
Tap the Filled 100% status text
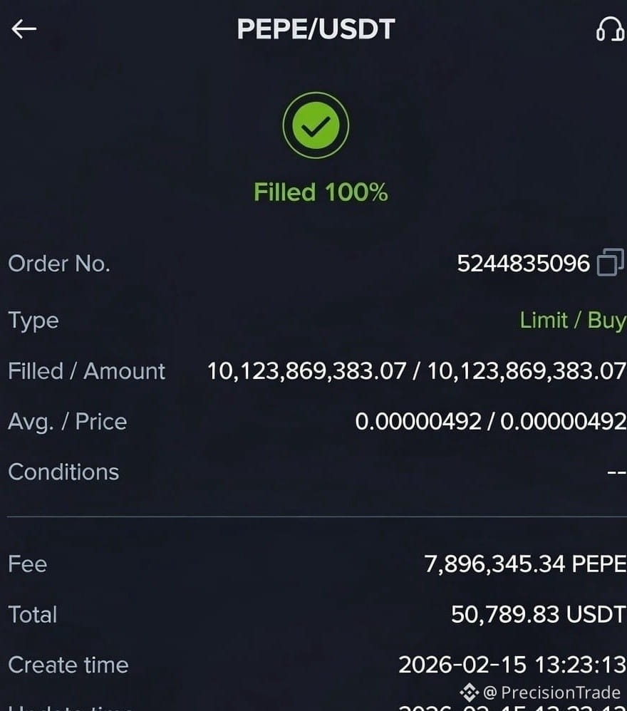click(x=321, y=192)
